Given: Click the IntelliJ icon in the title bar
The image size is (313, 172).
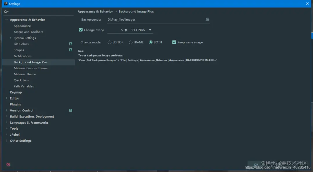Looking at the screenshot, I should [6, 3].
